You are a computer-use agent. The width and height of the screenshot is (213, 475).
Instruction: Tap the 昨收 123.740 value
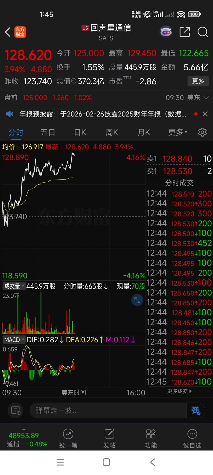click(x=38, y=81)
